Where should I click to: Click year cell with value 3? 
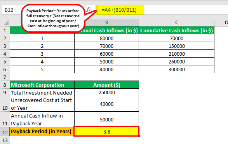(42, 54)
